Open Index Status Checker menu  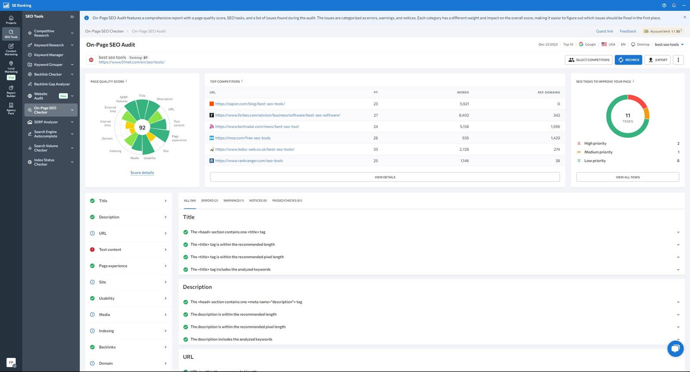[x=51, y=162]
